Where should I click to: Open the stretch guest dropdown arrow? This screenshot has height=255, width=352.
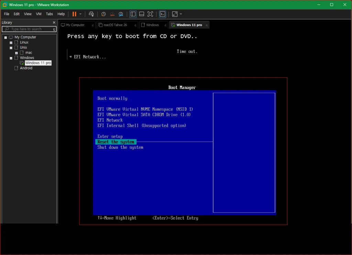(181, 14)
